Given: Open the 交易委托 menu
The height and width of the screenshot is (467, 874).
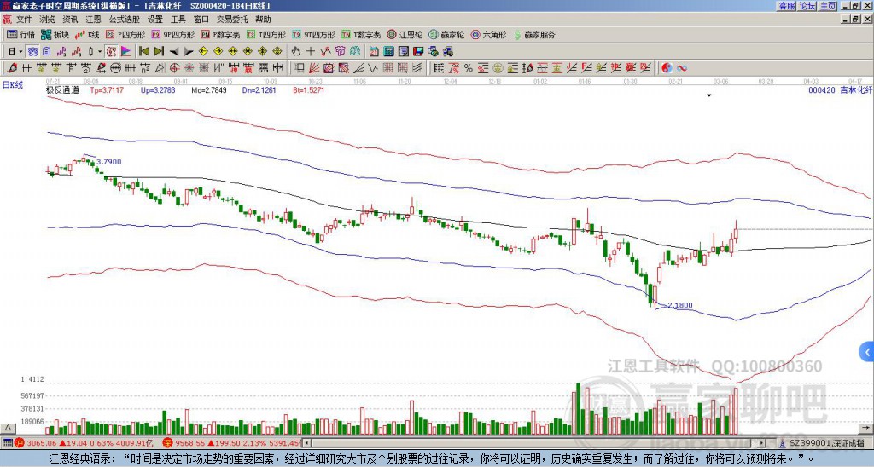Looking at the screenshot, I should pos(232,20).
